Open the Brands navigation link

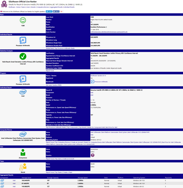[x=33, y=7]
